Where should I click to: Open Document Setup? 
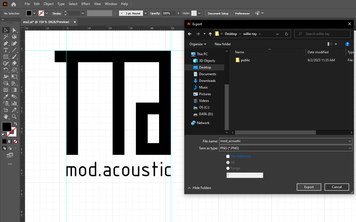tap(218, 13)
